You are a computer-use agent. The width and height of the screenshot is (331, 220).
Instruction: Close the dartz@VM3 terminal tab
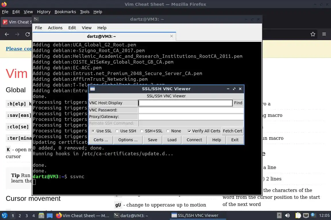coord(172,36)
